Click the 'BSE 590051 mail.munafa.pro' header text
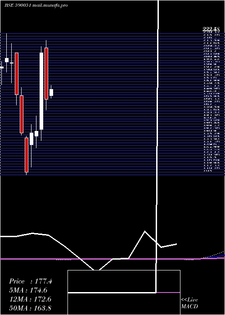Viewport: 225px width, 315px height. point(36,5)
